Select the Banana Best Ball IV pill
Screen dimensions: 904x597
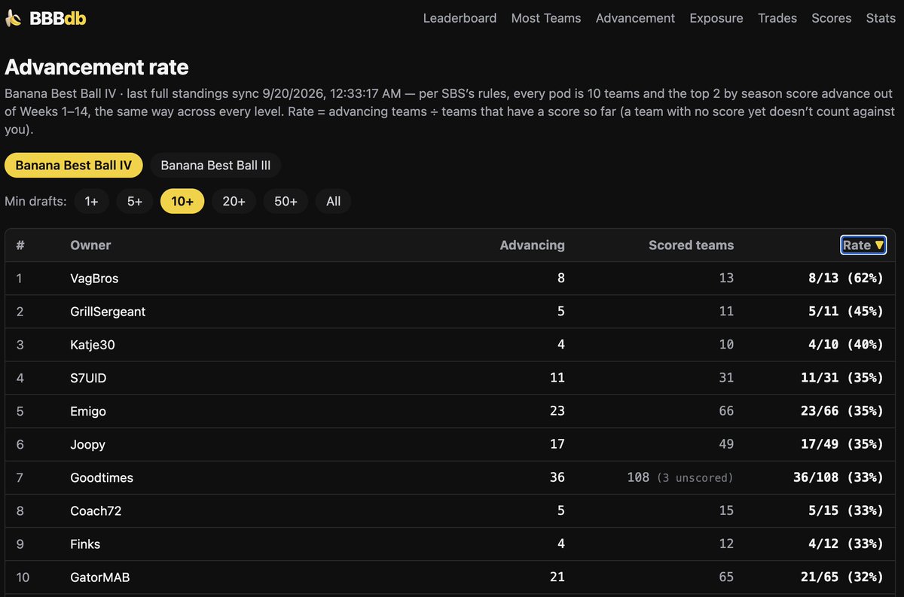(x=74, y=165)
